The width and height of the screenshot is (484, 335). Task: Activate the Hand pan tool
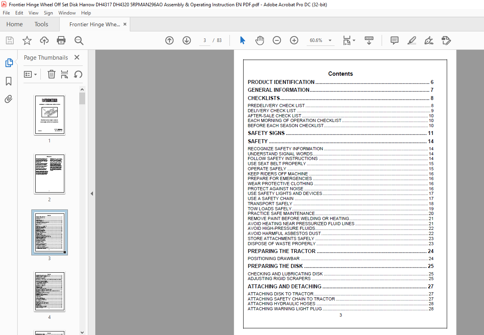tap(260, 40)
